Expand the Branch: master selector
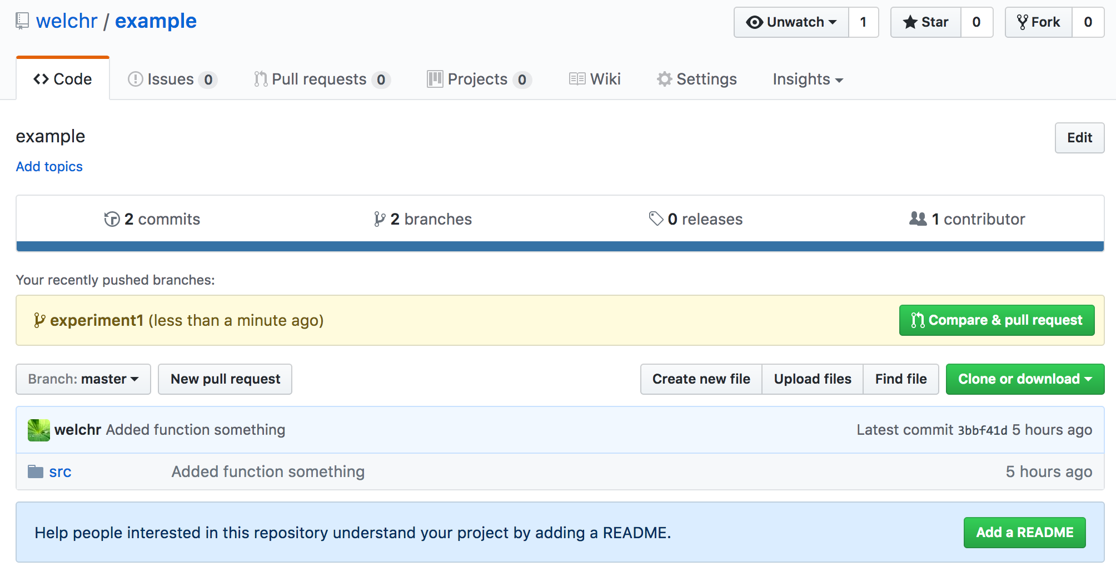Image resolution: width=1116 pixels, height=576 pixels. click(x=83, y=379)
